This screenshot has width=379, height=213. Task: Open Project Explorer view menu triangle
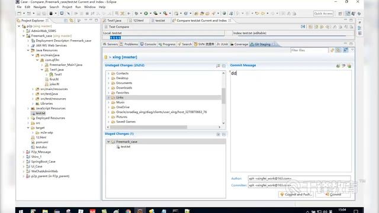tap(85, 20)
